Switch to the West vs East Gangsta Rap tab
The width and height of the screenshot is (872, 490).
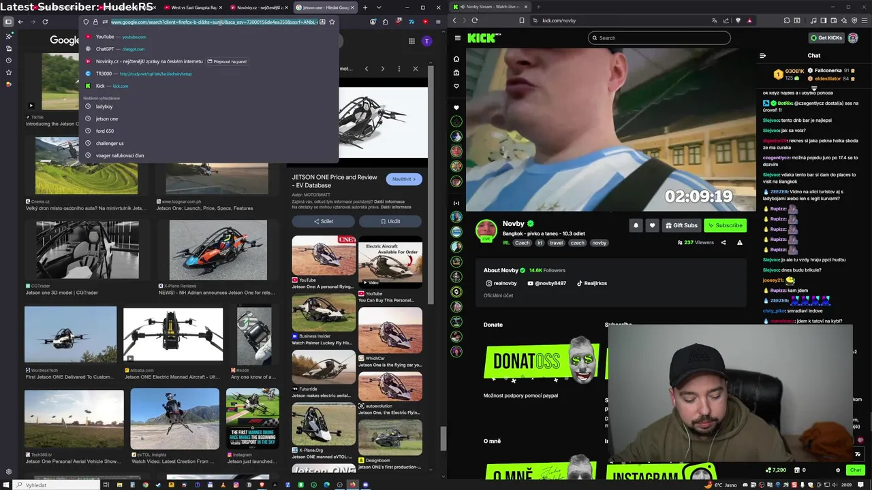point(193,7)
